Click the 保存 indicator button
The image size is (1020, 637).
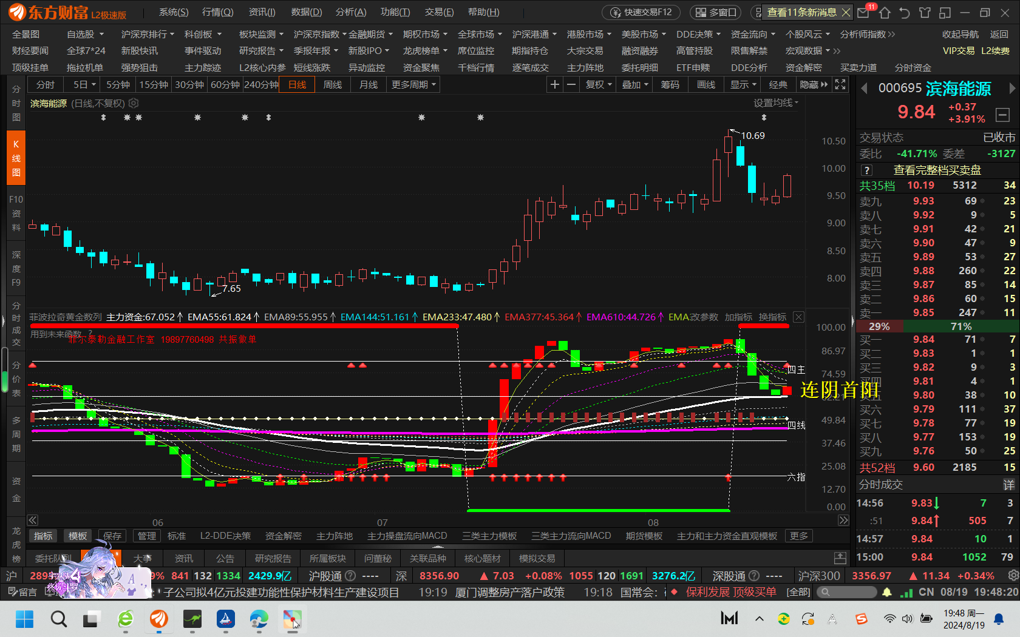coord(112,536)
